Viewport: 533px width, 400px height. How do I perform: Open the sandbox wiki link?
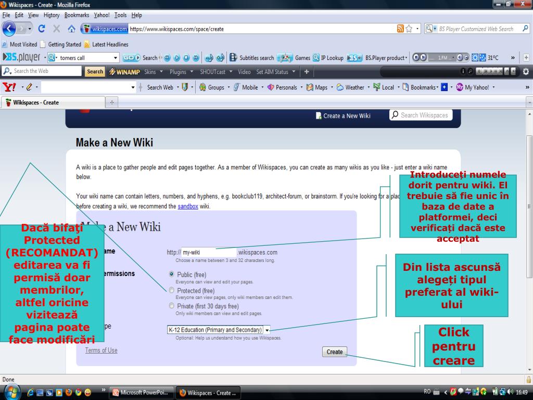(x=187, y=206)
